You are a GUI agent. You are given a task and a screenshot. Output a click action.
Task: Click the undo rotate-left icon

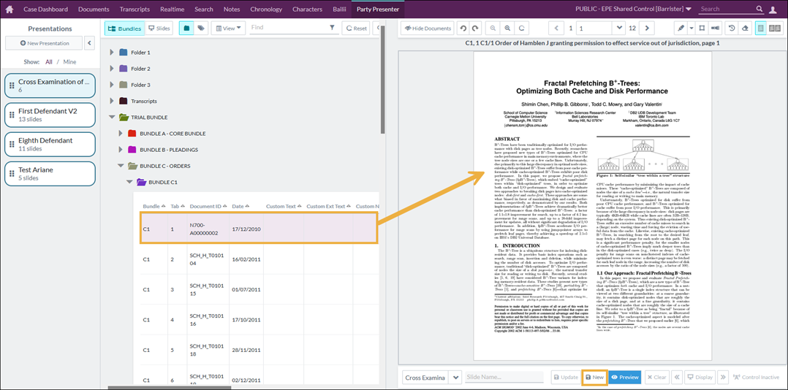[464, 28]
